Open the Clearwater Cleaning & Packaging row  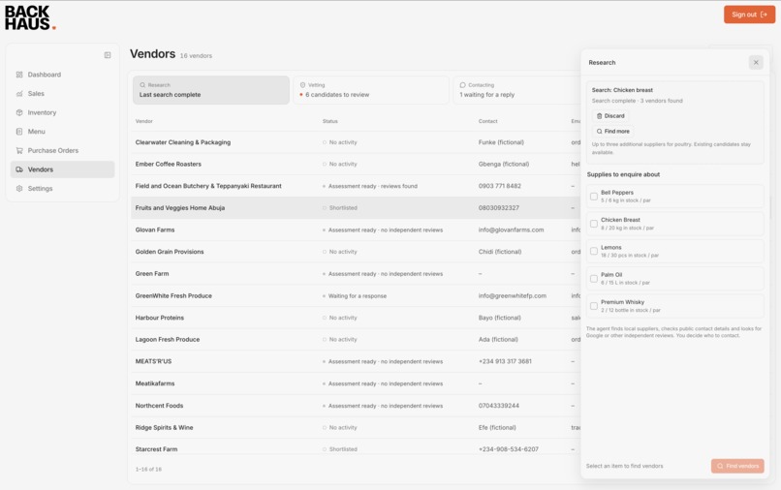pyautogui.click(x=356, y=142)
